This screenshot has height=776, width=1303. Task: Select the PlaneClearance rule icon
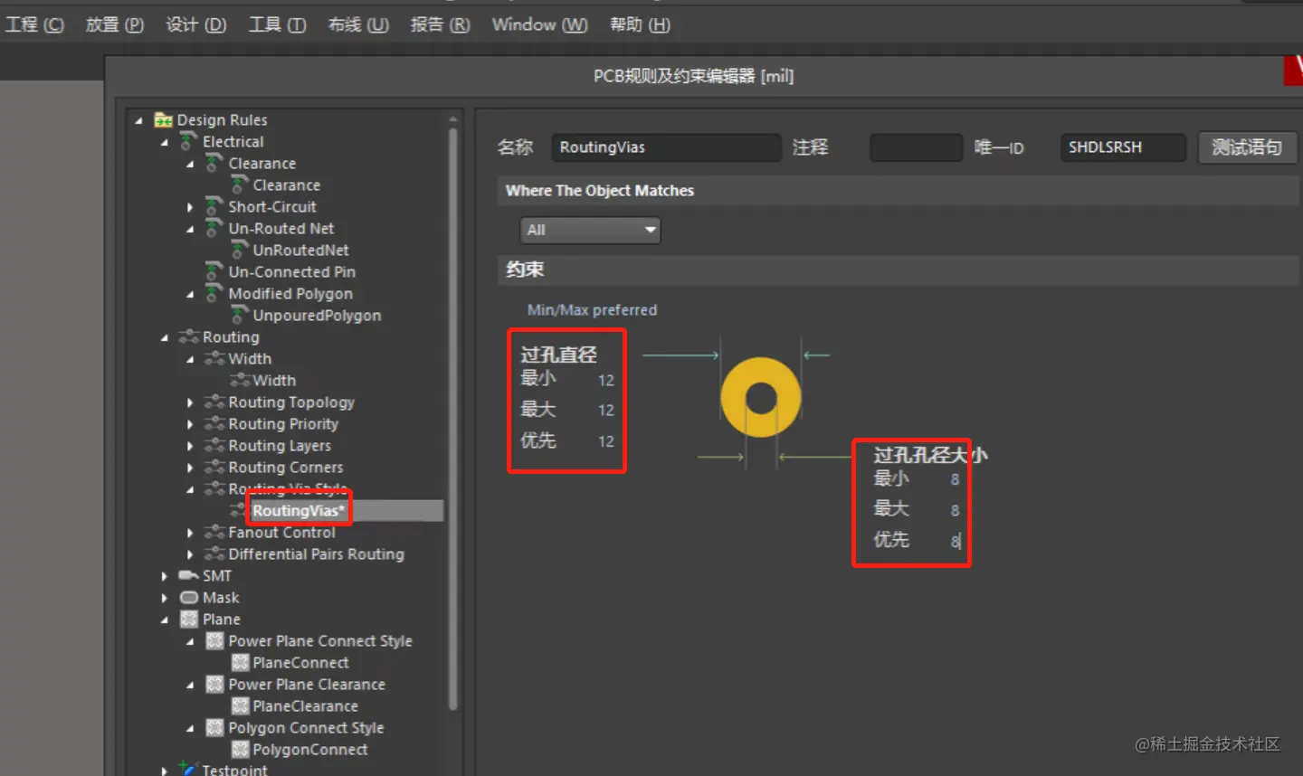coord(240,706)
